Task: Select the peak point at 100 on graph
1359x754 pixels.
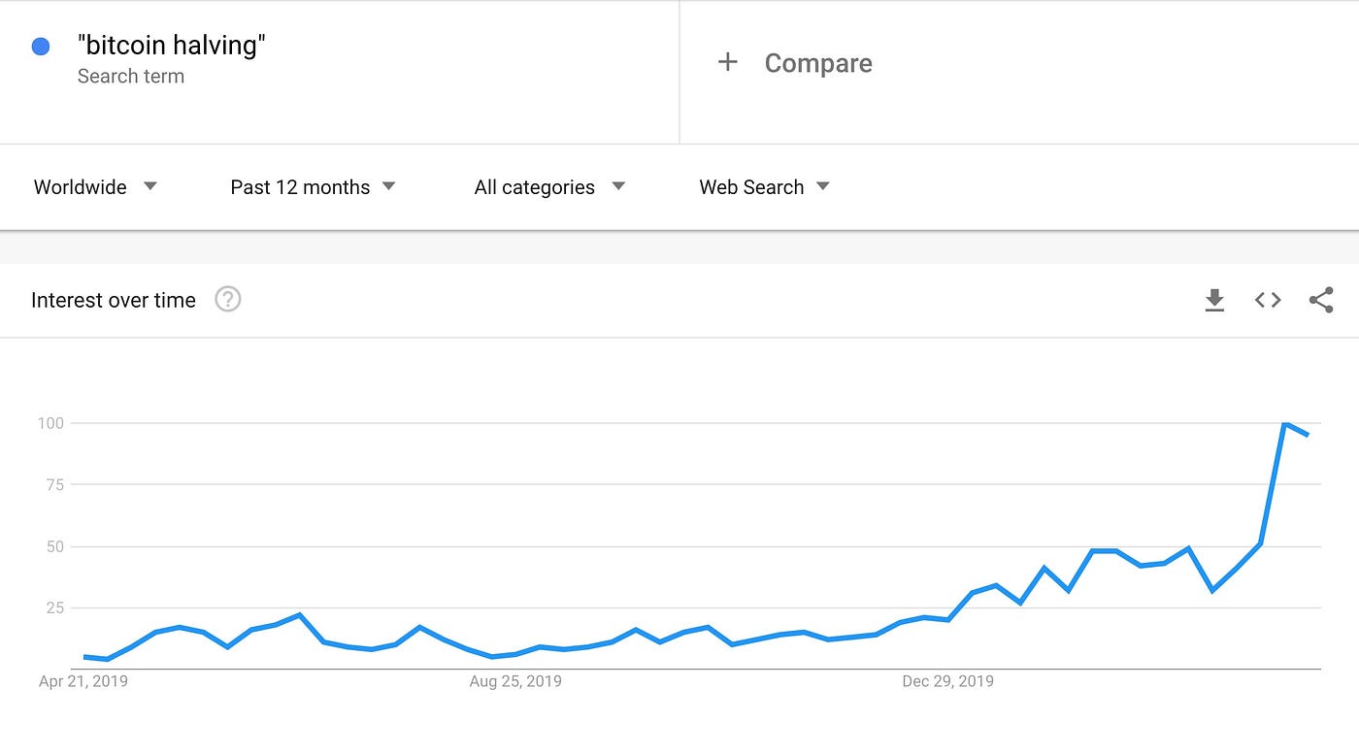Action: pyautogui.click(x=1285, y=423)
